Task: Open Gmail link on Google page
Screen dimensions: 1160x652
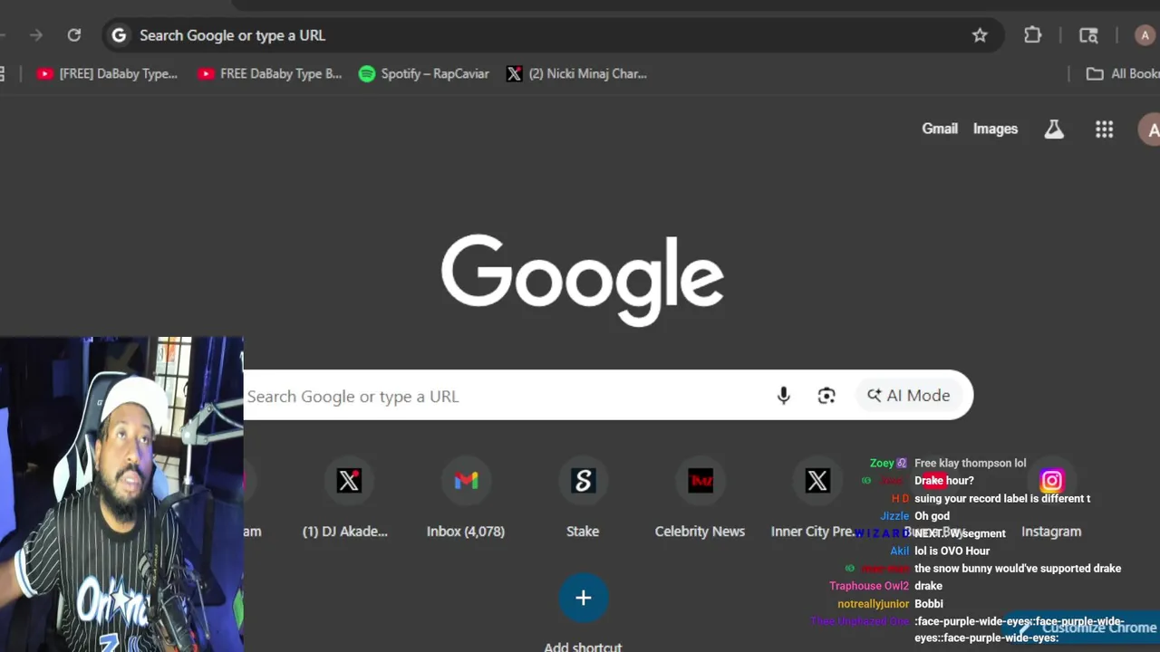Action: (x=940, y=129)
